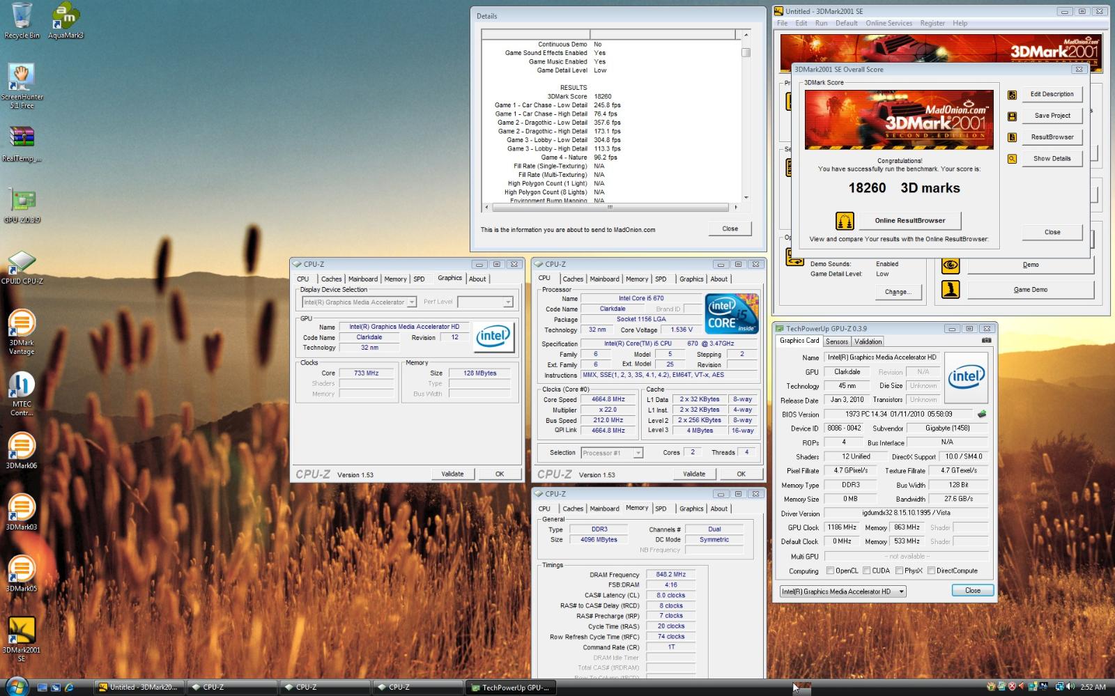
Task: Click OK in the CPU-Z Graphics window
Action: [x=499, y=474]
